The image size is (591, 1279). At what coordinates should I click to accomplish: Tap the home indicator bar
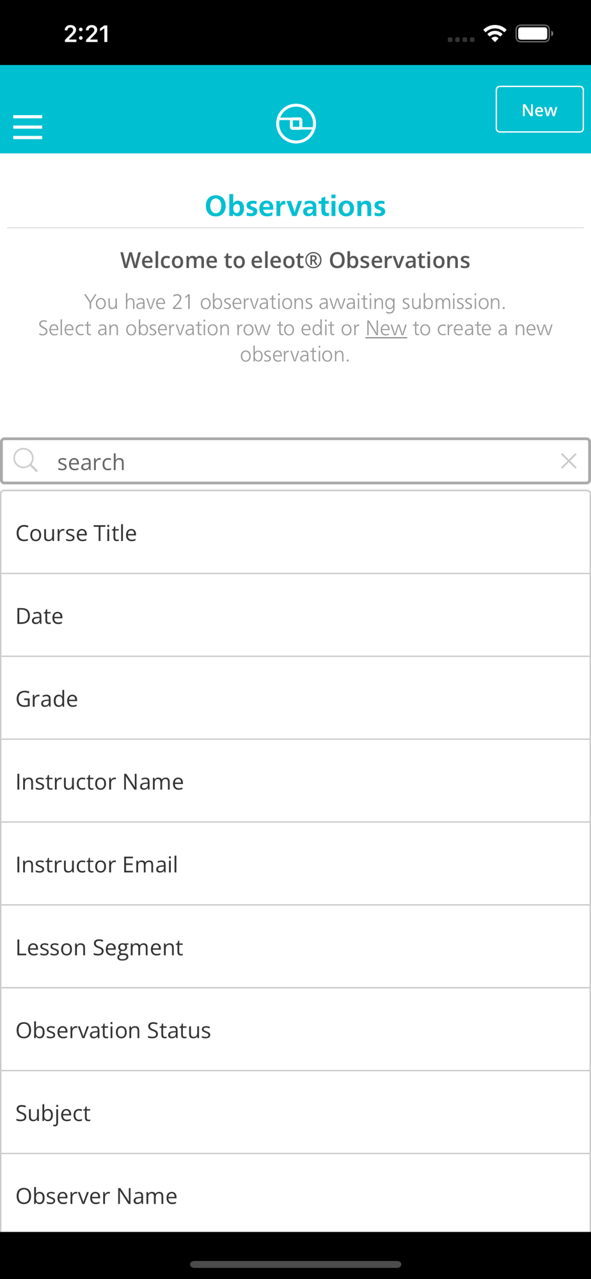point(295,1264)
